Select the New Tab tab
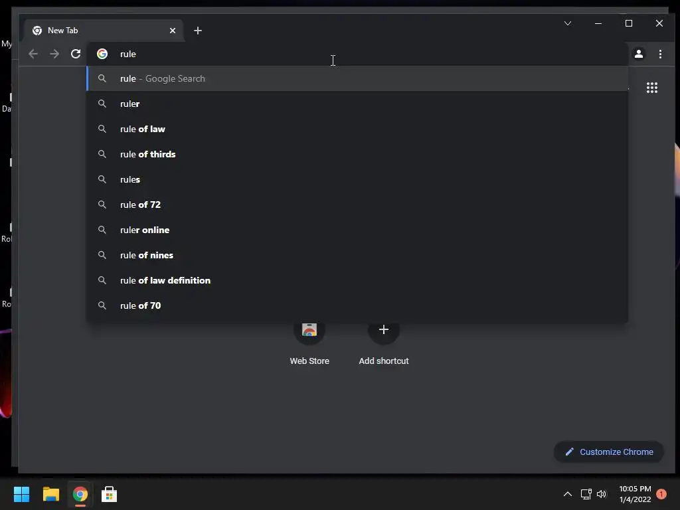The image size is (680, 510). (104, 31)
